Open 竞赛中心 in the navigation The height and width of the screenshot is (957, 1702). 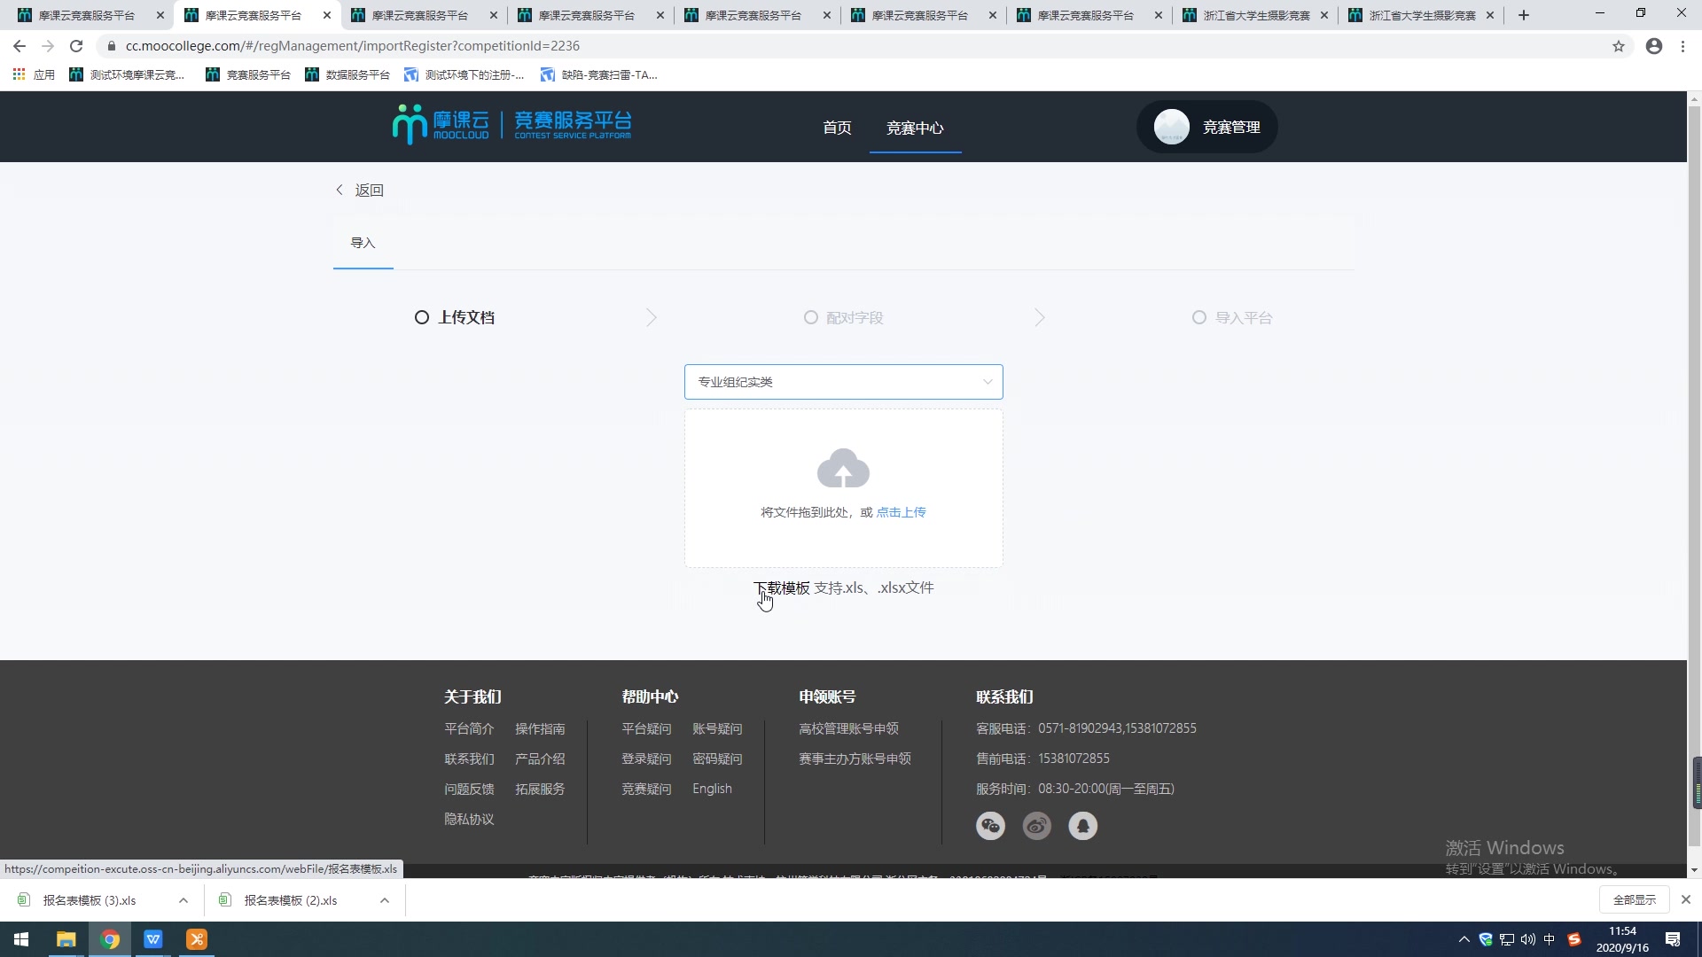pyautogui.click(x=915, y=128)
